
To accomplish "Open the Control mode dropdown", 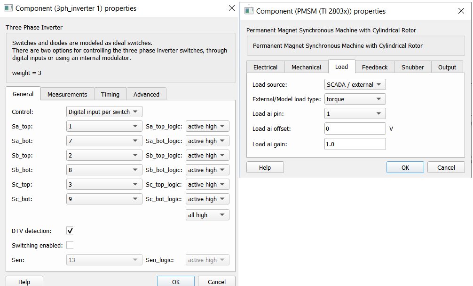I will click(104, 112).
